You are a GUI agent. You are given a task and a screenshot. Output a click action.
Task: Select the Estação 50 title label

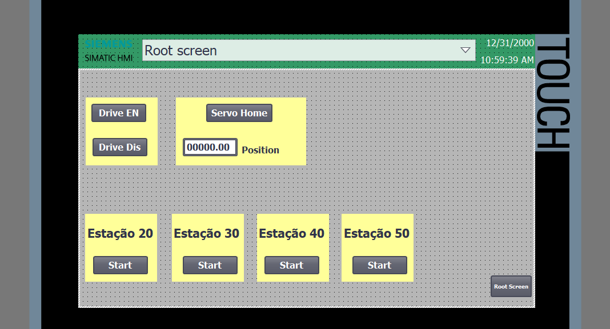[376, 233]
